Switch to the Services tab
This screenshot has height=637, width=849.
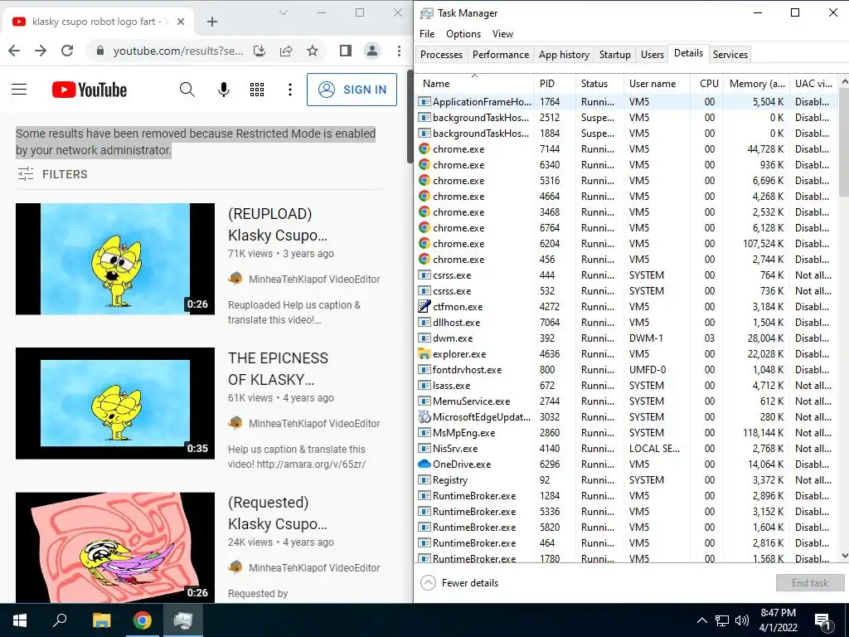(730, 55)
